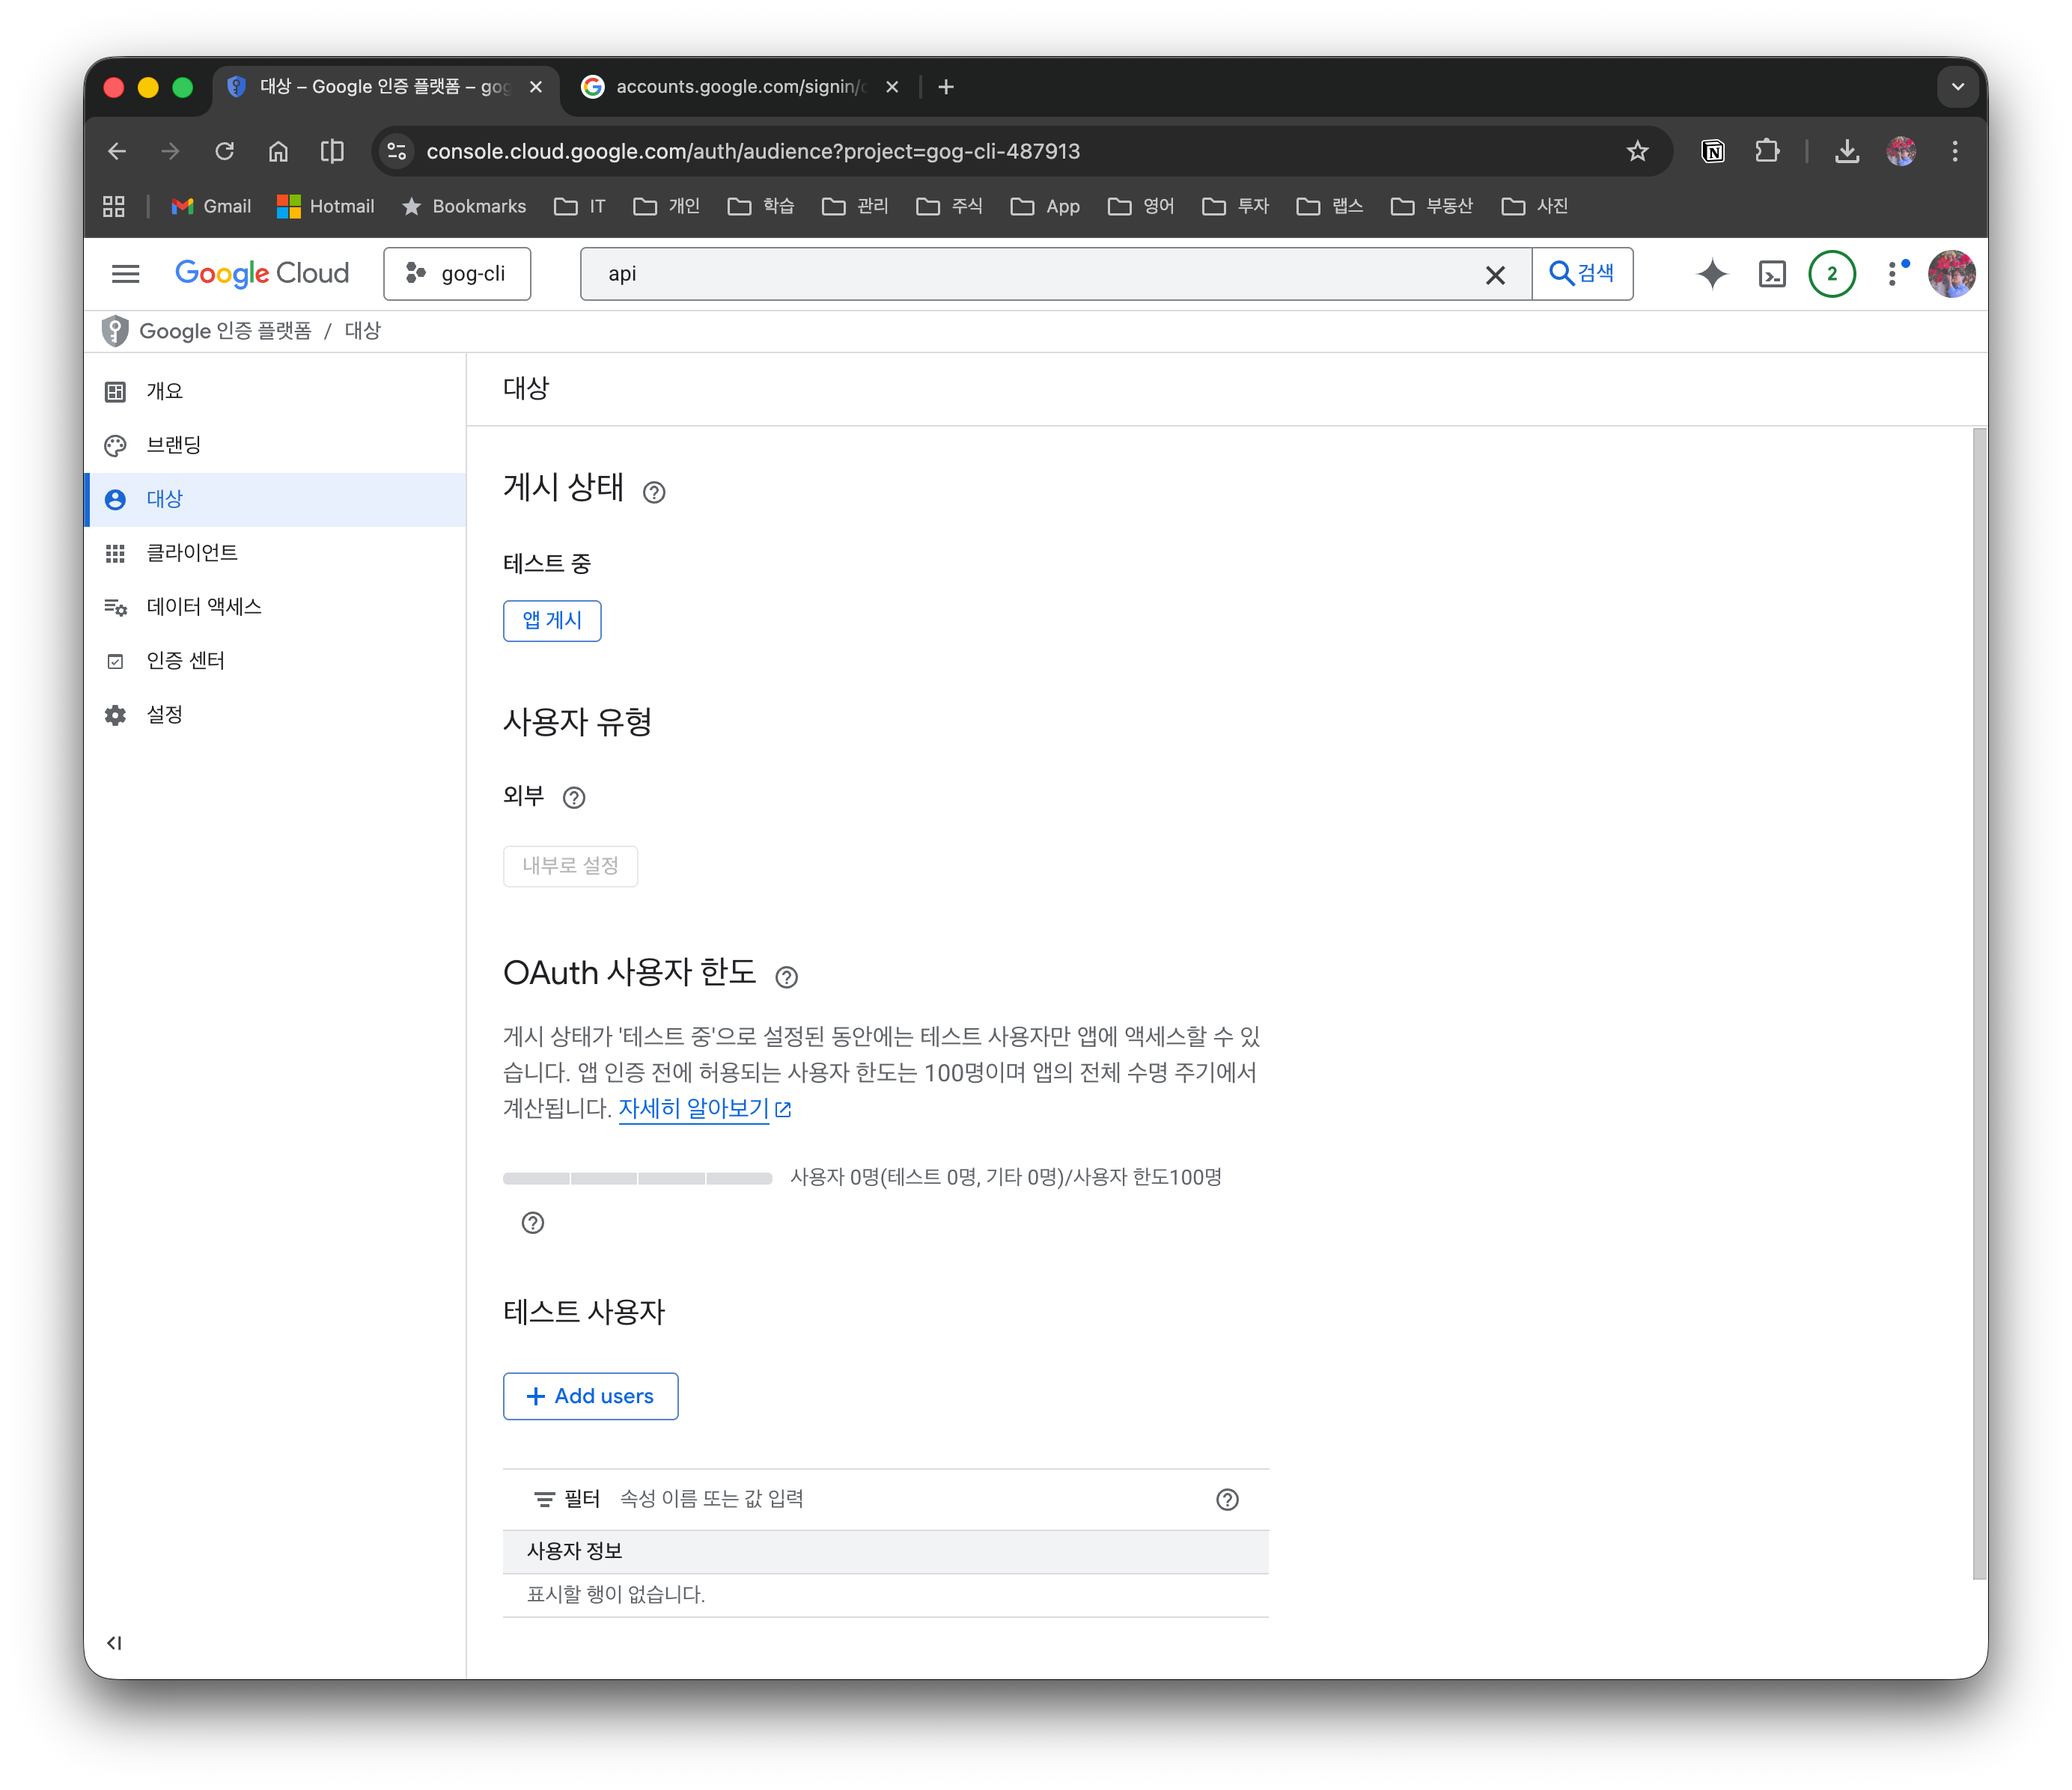
Task: Click the Gemini AI assistant icon
Action: coord(1712,274)
